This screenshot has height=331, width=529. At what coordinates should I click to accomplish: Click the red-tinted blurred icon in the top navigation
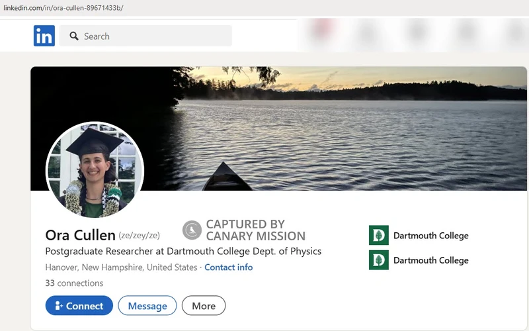tap(321, 30)
